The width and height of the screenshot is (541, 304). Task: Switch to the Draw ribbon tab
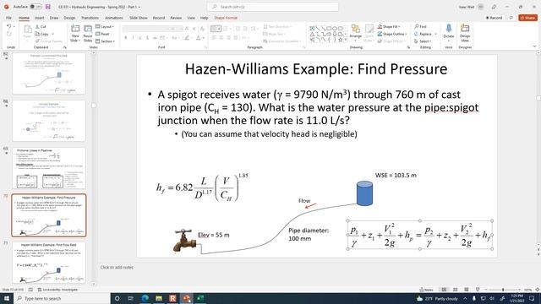coord(54,18)
